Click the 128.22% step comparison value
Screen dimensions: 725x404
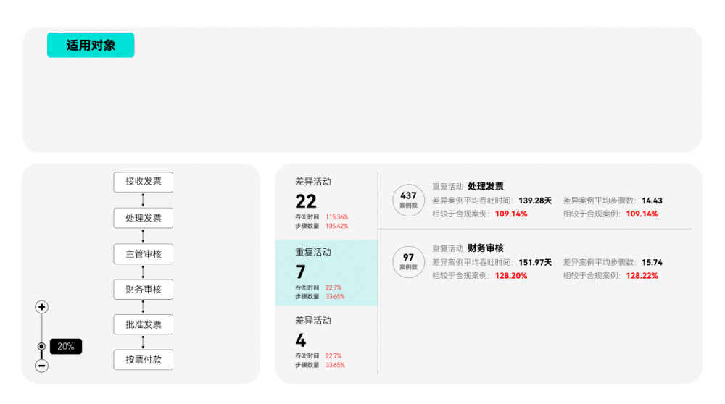(x=642, y=276)
